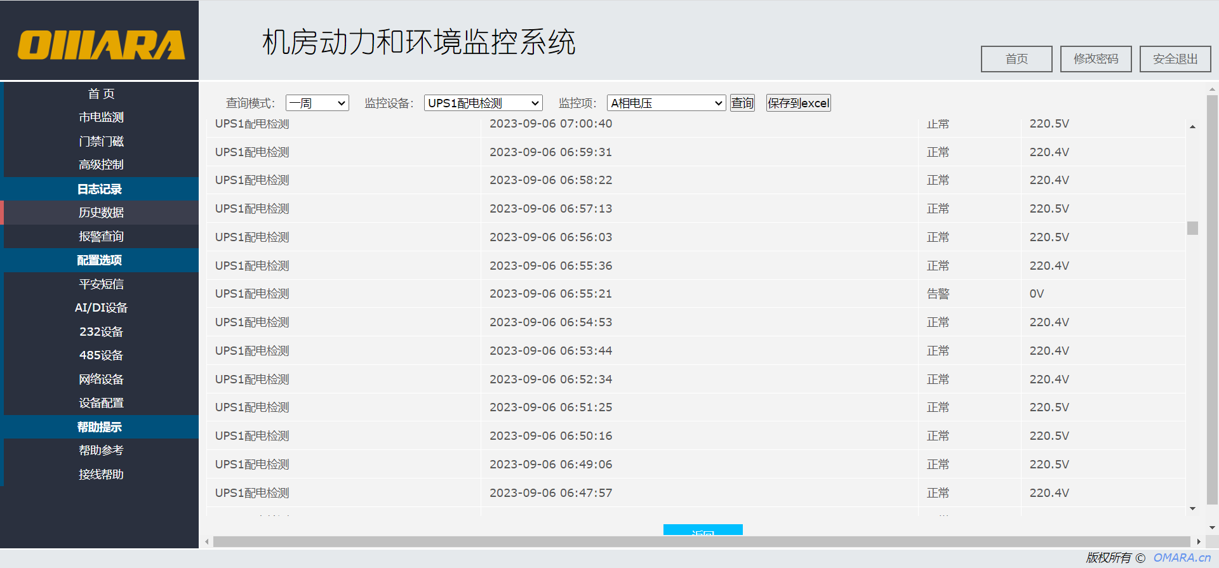Click the 日志记录 section header
This screenshot has height=568, width=1219.
pyautogui.click(x=100, y=189)
